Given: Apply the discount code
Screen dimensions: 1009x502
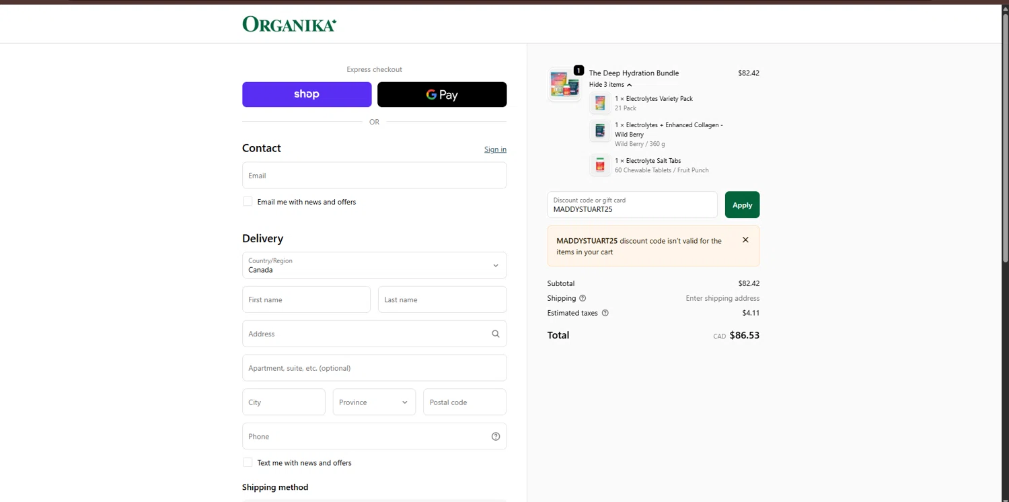Looking at the screenshot, I should [x=742, y=205].
